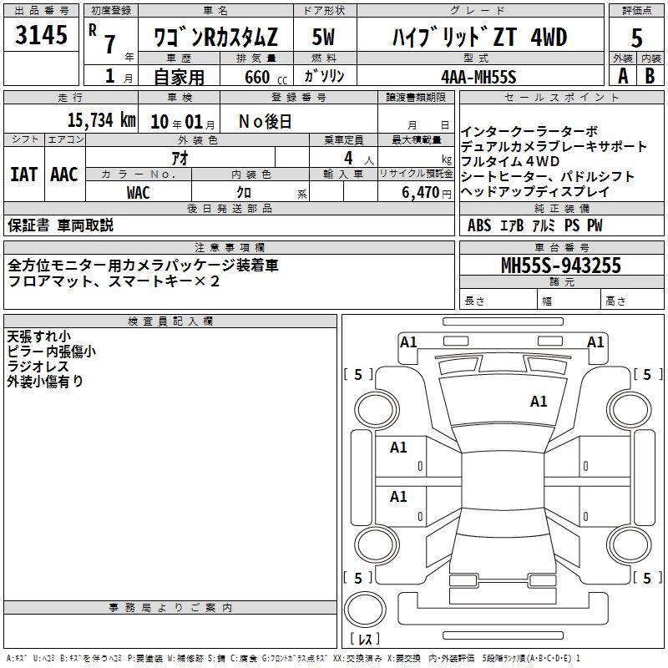Click the spare tire レス label

[365, 639]
